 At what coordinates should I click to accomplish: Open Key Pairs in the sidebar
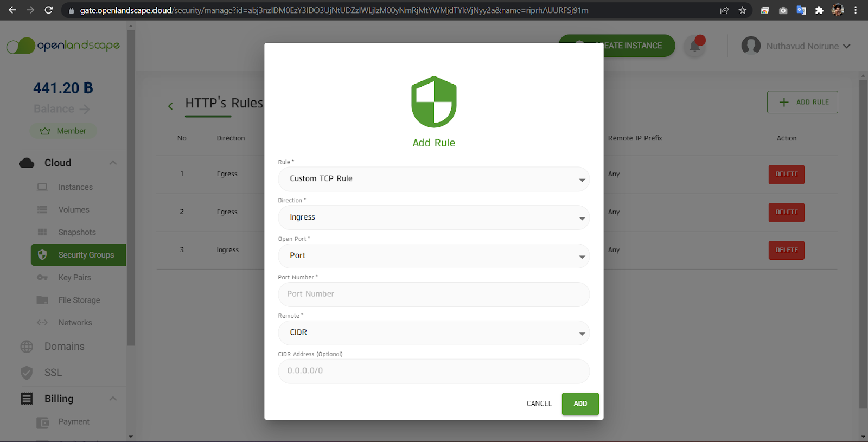coord(75,278)
